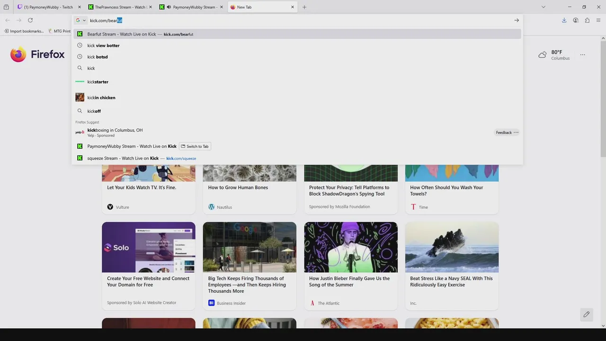
Task: Open Import bookmarks bookmark item
Action: [24, 31]
